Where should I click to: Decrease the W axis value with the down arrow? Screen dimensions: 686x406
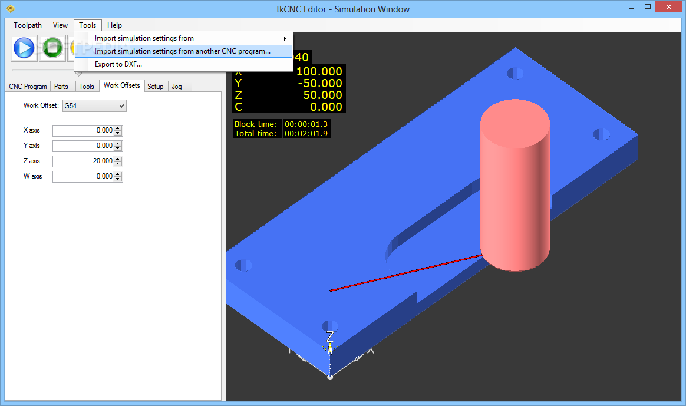[118, 179]
